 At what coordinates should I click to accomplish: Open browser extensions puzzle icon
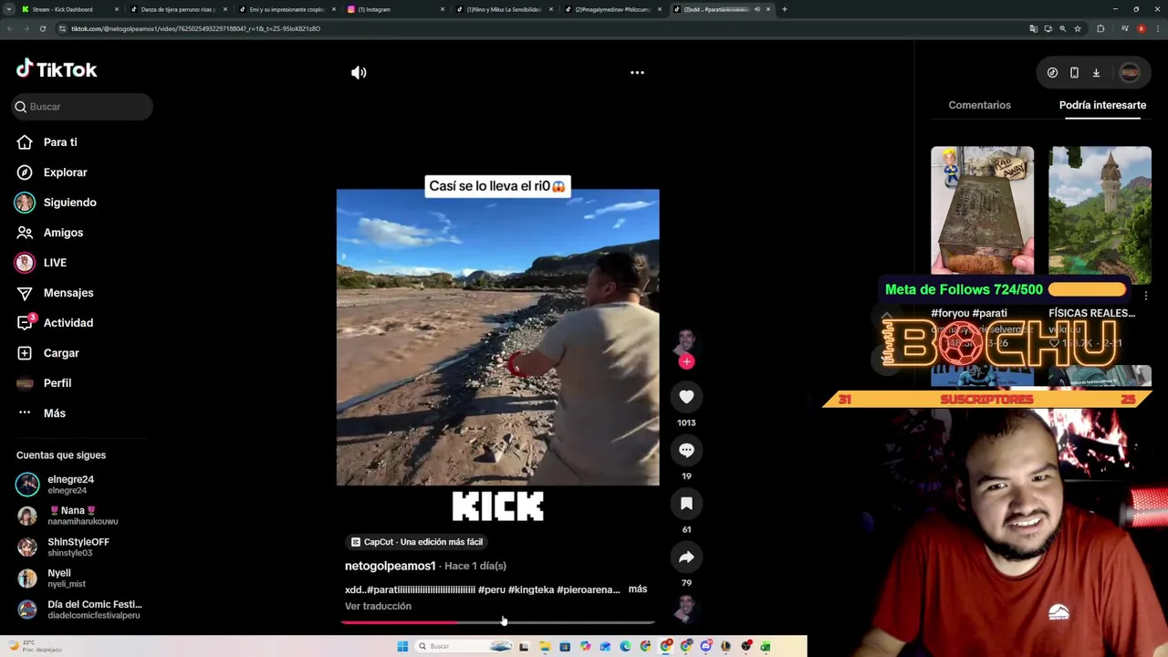click(1100, 29)
